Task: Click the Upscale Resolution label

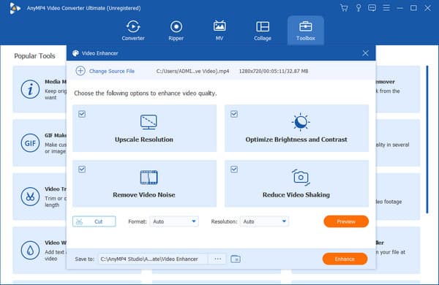Action: tap(144, 140)
